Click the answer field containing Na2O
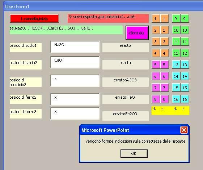The width and height of the screenshot is (203, 170). tap(75, 47)
